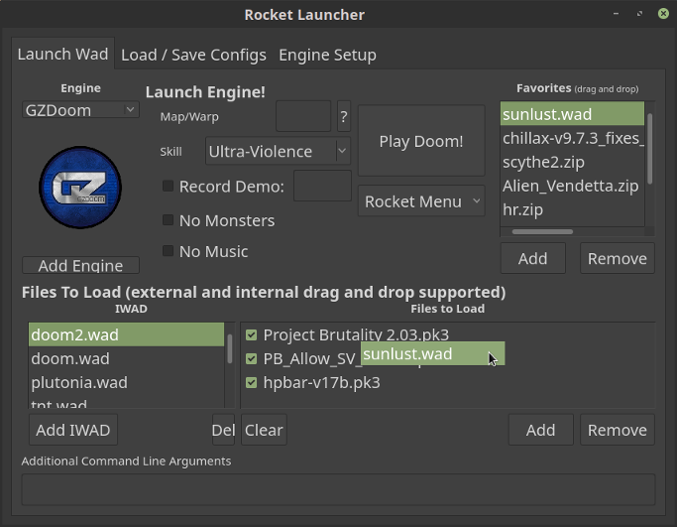Enable the No Music checkbox
Image resolution: width=677 pixels, height=527 pixels.
pyautogui.click(x=169, y=251)
